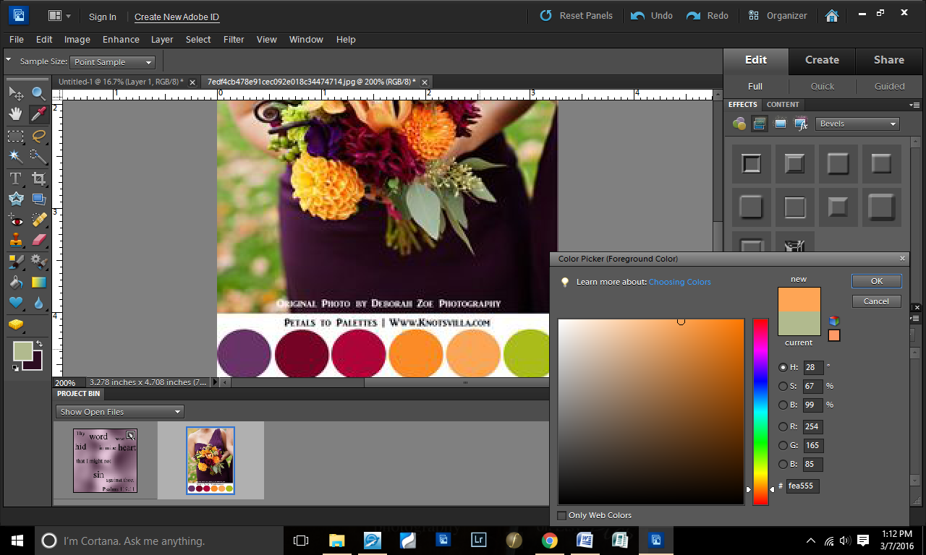The width and height of the screenshot is (926, 555).
Task: Select the Magic Wand tool
Action: coord(16,156)
